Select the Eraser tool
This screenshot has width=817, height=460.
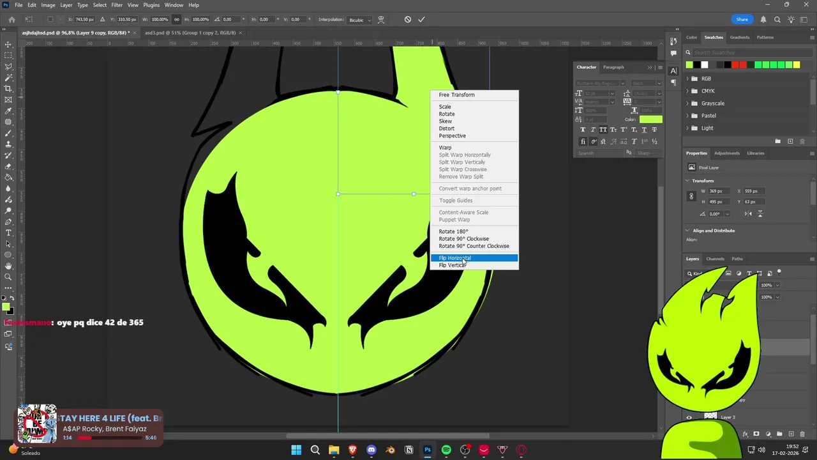tap(8, 166)
